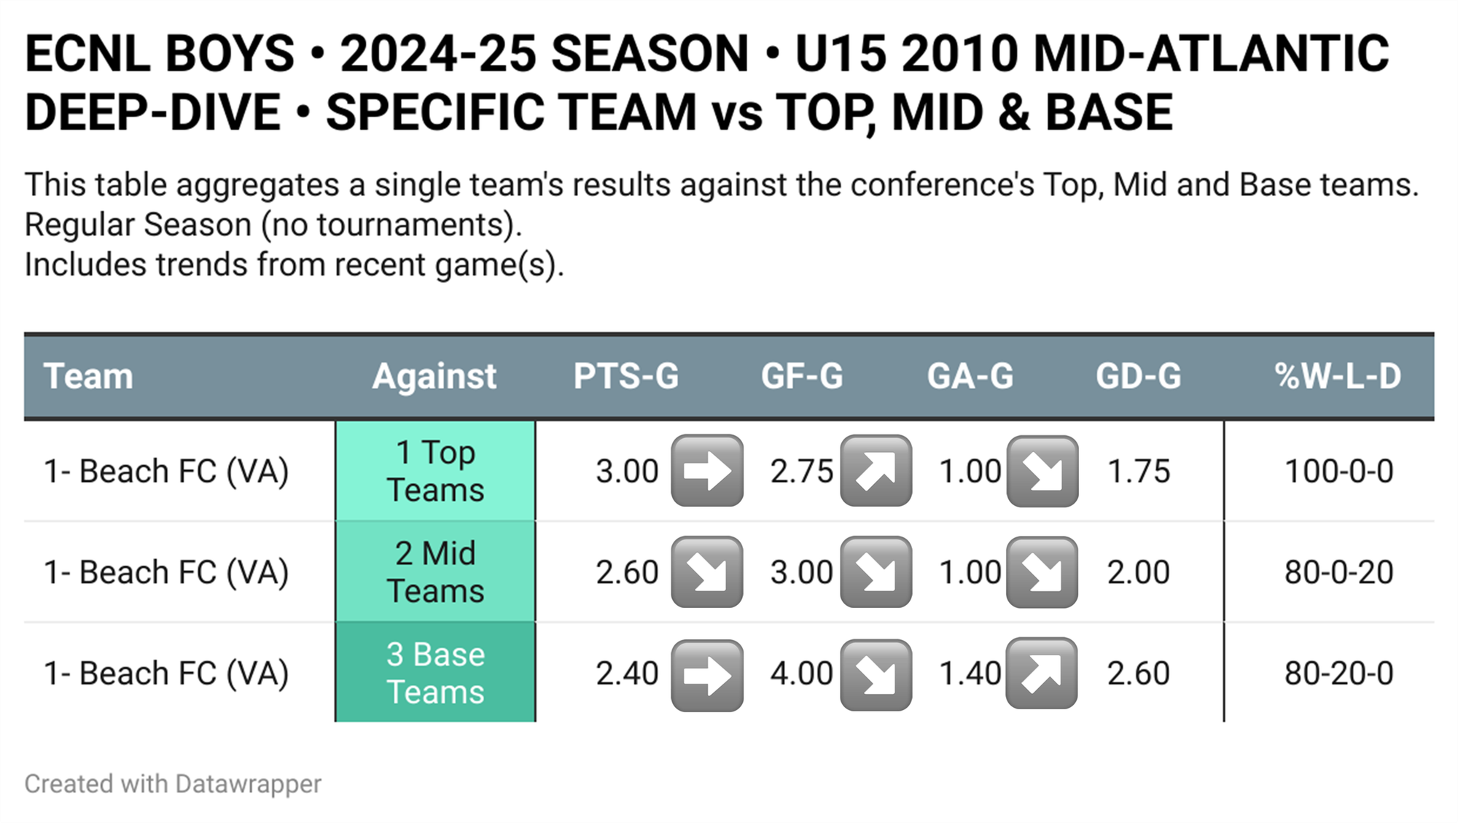Click the down-right arrow beside GA-G 1.00 in Top Teams row
The height and width of the screenshot is (823, 1458).
[1042, 471]
